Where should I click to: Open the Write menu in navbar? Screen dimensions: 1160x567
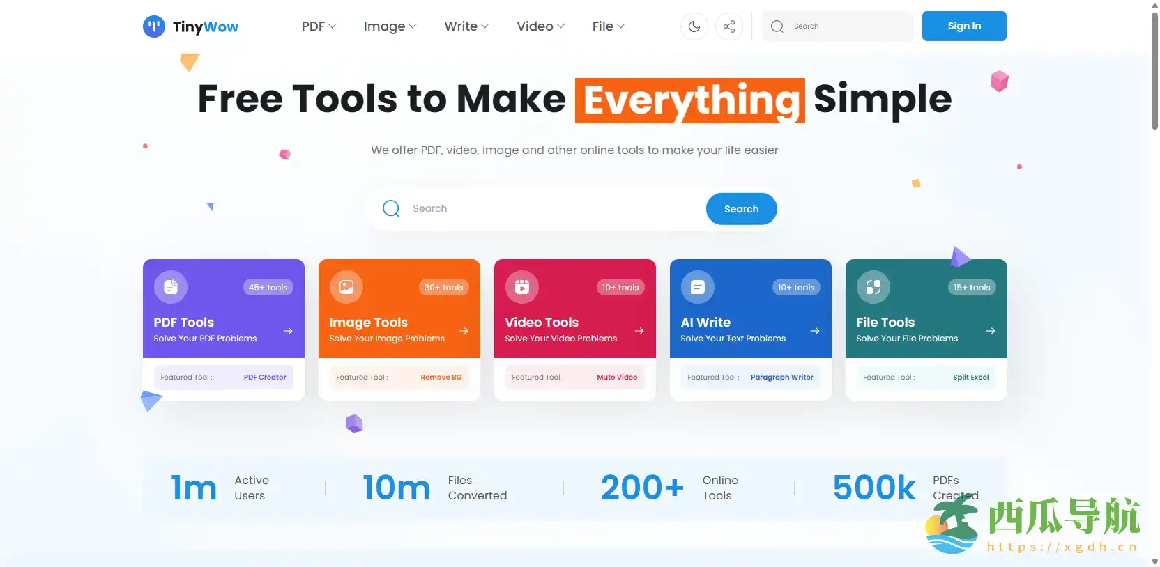click(x=466, y=26)
